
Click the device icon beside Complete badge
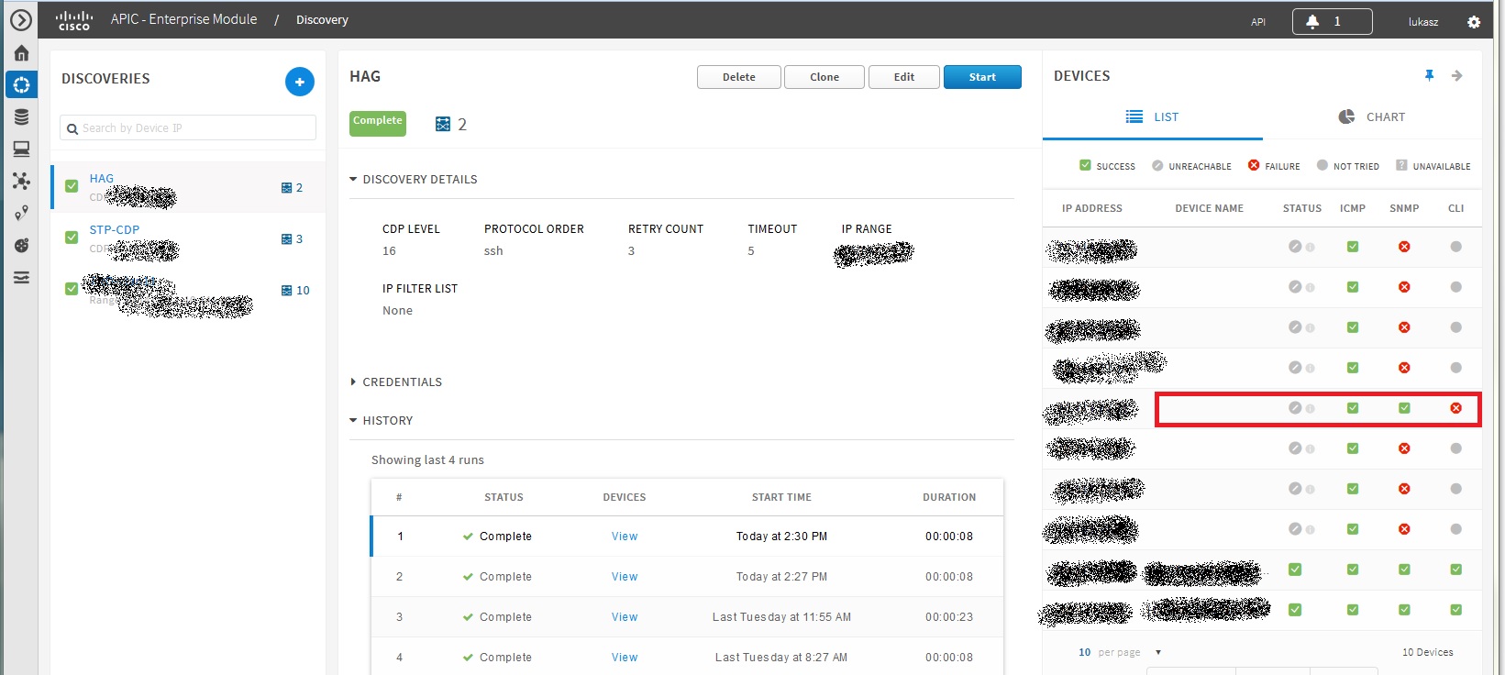(x=443, y=124)
